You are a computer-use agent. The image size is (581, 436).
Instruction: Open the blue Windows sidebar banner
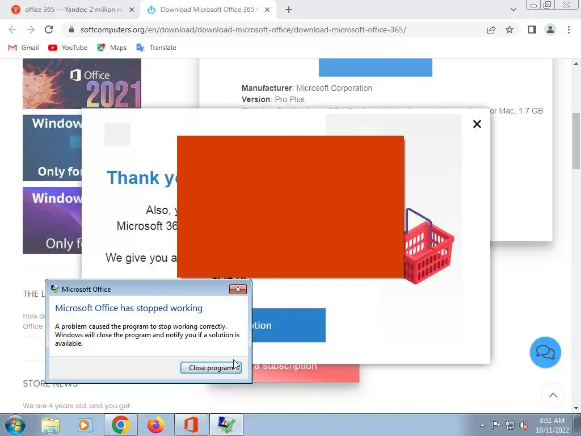[52, 148]
